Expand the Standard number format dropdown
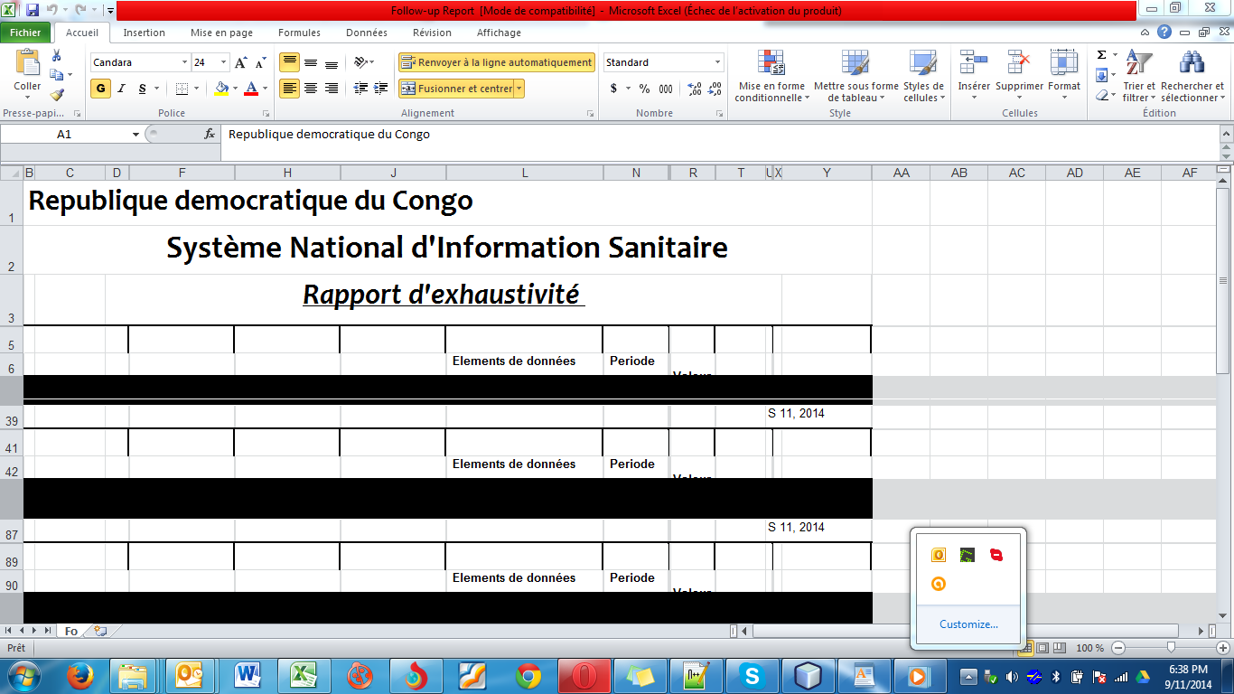 pyautogui.click(x=718, y=62)
